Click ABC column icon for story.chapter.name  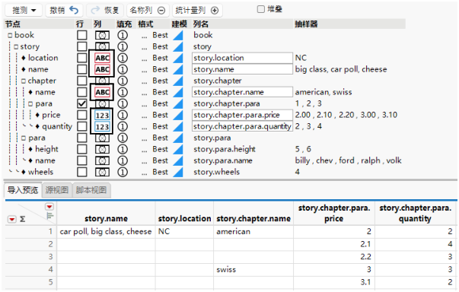point(102,92)
